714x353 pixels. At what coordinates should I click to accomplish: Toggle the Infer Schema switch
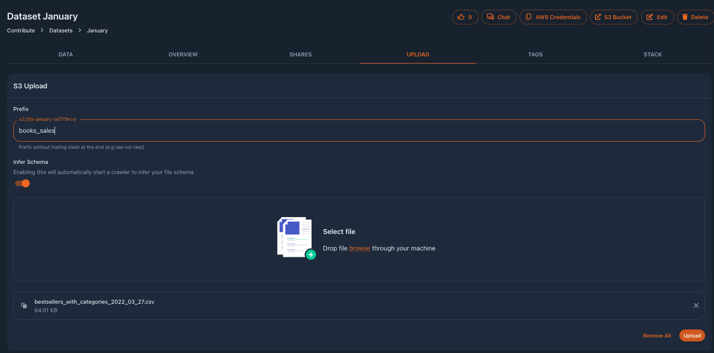22,183
